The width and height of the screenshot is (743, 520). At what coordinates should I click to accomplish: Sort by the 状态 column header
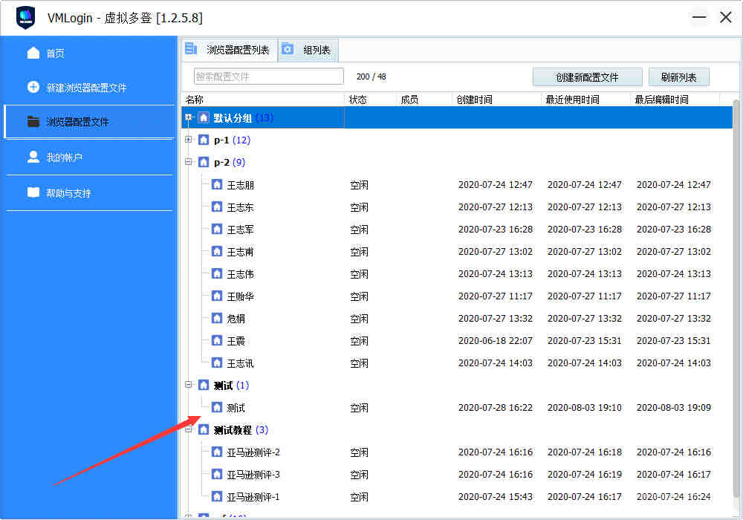tap(358, 100)
